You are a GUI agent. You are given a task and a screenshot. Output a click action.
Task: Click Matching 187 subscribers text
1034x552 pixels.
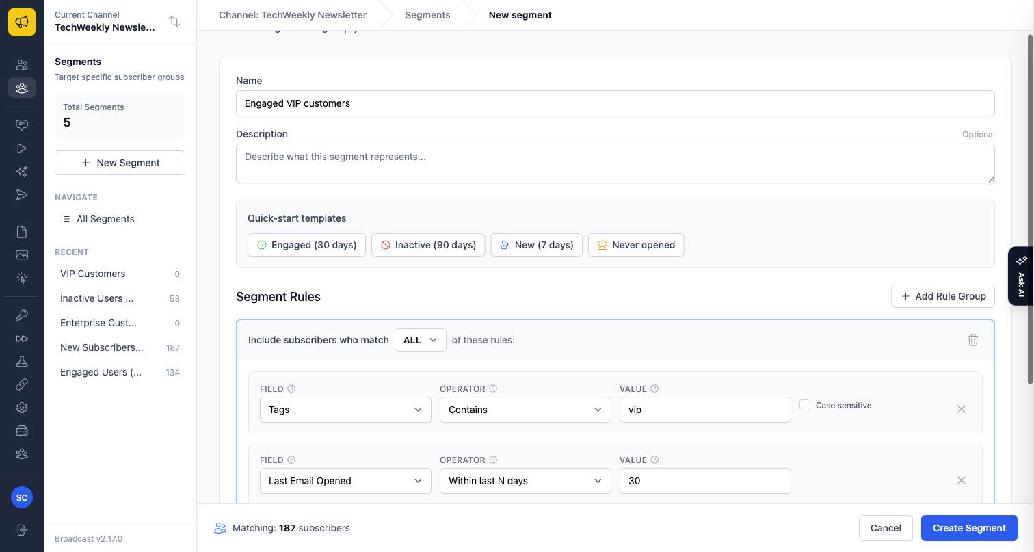pyautogui.click(x=291, y=528)
